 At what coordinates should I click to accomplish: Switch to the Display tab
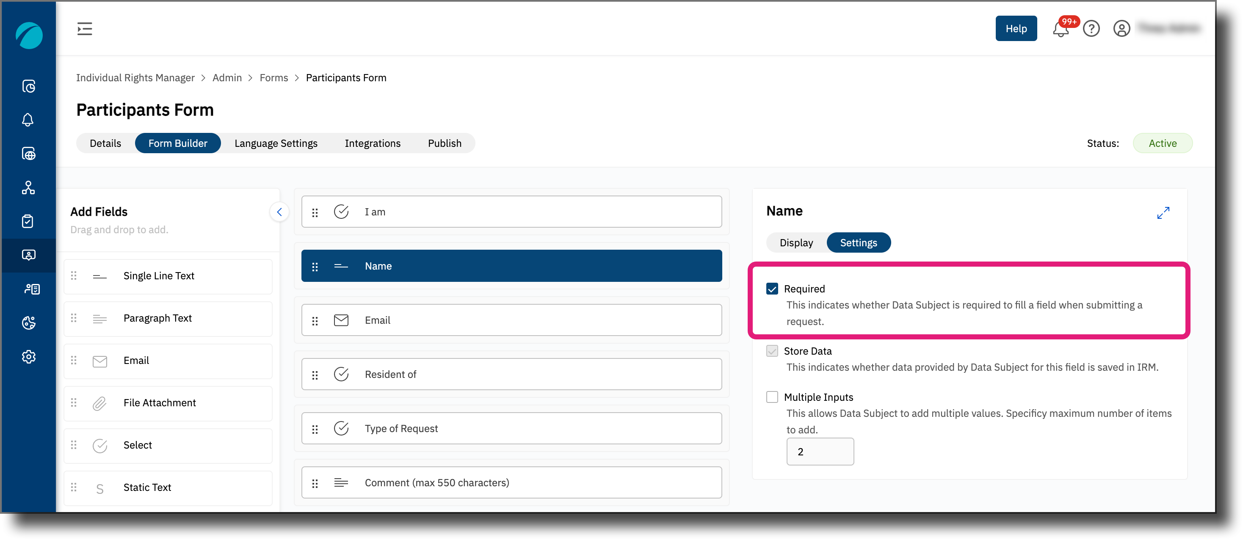796,242
